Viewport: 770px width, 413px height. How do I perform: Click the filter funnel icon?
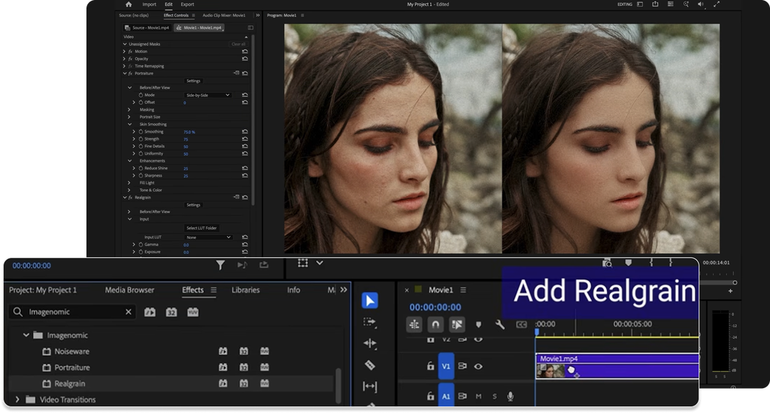point(220,266)
